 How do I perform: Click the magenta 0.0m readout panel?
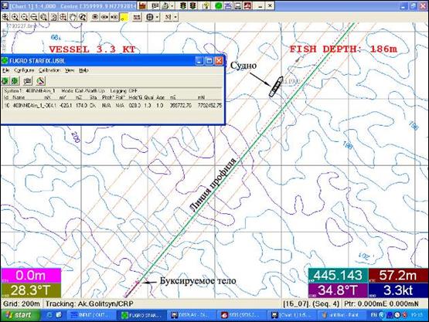coord(31,276)
